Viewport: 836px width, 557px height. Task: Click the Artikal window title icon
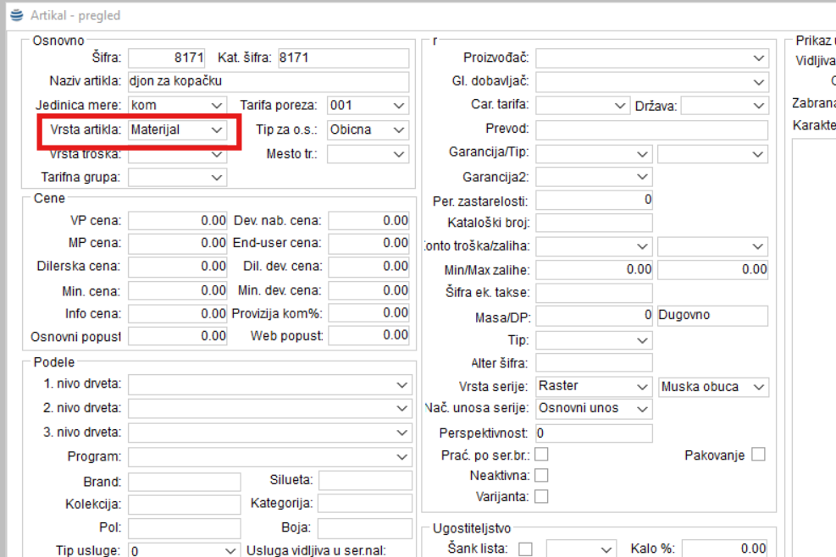[16, 15]
